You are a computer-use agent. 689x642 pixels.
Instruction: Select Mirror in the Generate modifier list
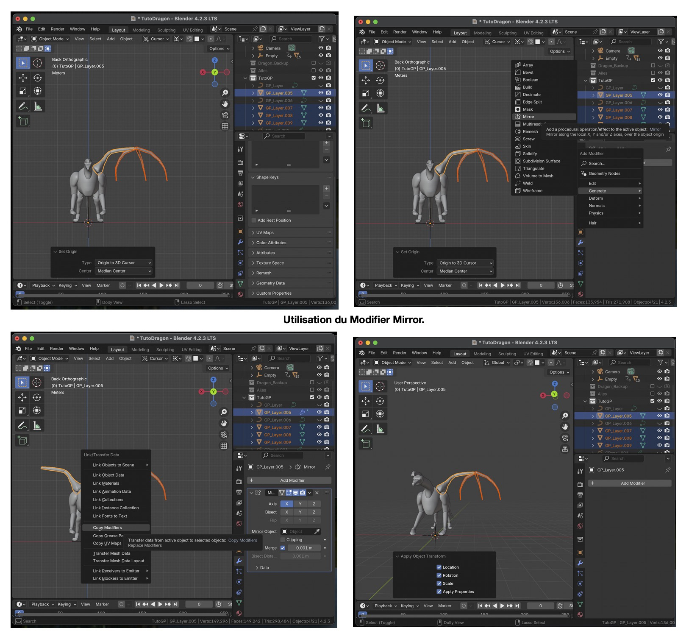tap(528, 117)
